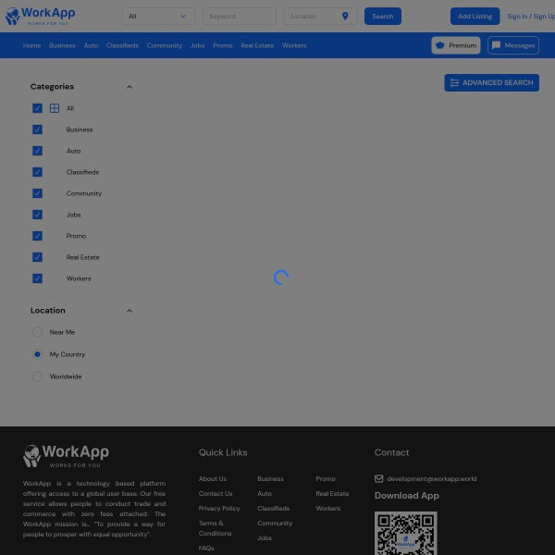This screenshot has height=555, width=555.
Task: Open Real Estate in the navigation bar
Action: [257, 45]
